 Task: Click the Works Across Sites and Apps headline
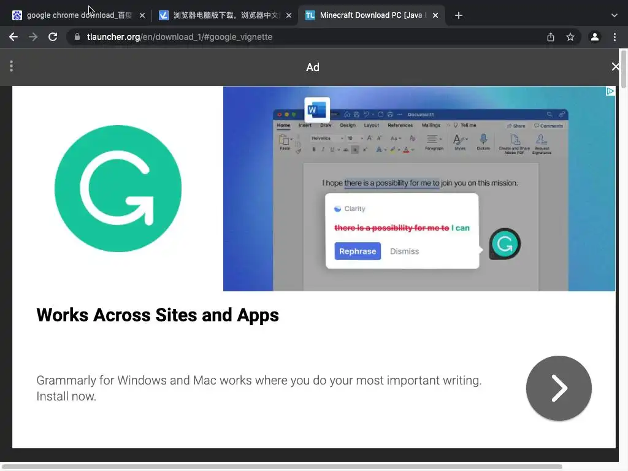click(158, 315)
